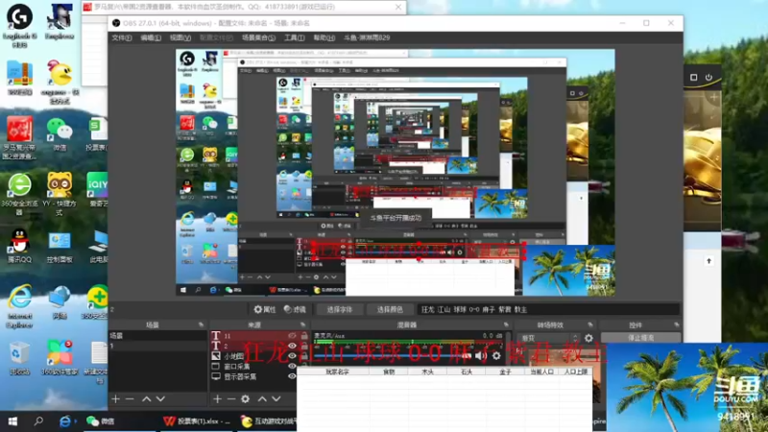Image resolution: width=768 pixels, height=432 pixels.
Task: Click the power icon in the right side window
Action: (x=708, y=78)
